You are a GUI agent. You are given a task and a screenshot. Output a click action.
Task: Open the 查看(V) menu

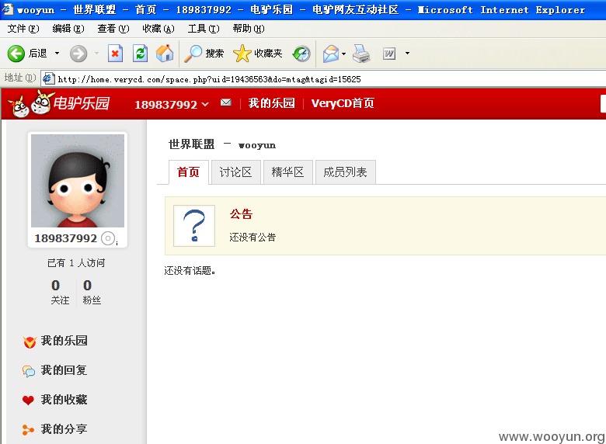(x=113, y=29)
